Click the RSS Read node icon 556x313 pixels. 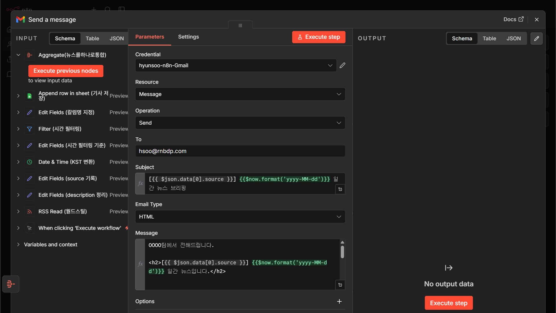30,212
